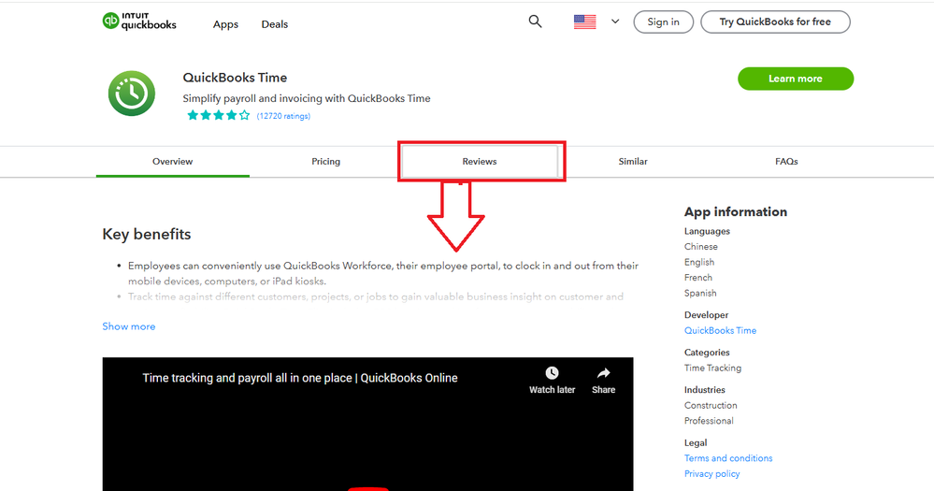Click the Professional industry text
Viewport: 934px width, 491px height.
(709, 421)
